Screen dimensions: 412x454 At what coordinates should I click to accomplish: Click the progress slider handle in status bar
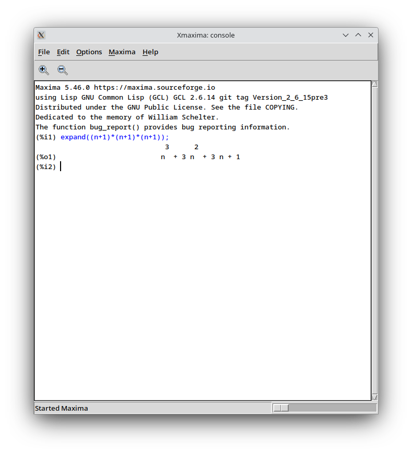[281, 408]
